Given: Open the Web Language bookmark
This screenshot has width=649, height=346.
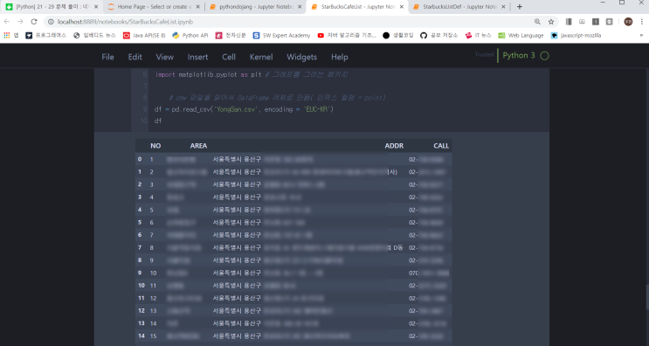Looking at the screenshot, I should tap(521, 36).
